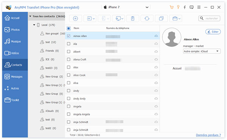This screenshot has width=227, height=140.
Task: Select the first Anja Schmidt contact row
Action: 112,122
